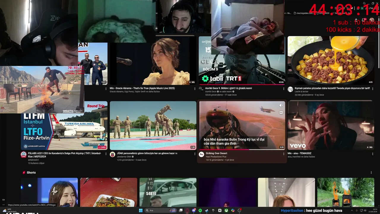
Task: Open airkibris001 channel avatar
Action: click(23, 155)
